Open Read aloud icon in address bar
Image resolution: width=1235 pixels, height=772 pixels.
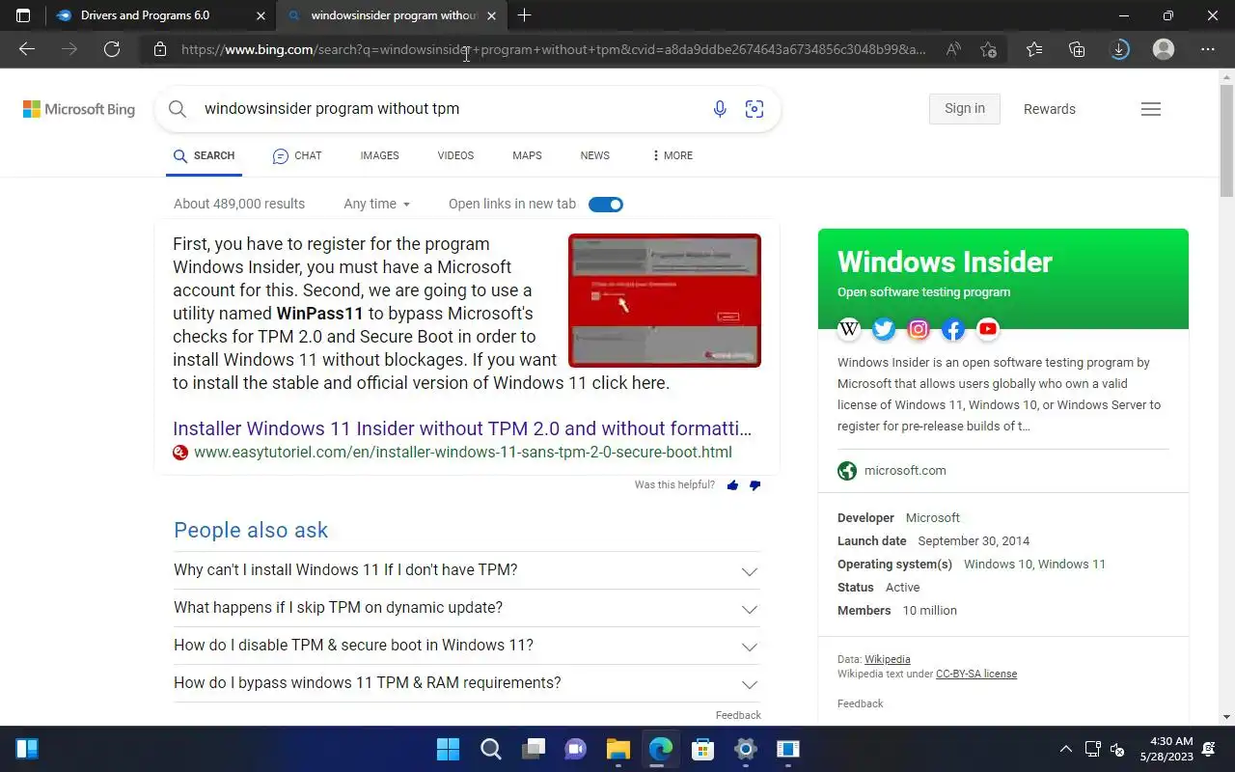pos(953,49)
